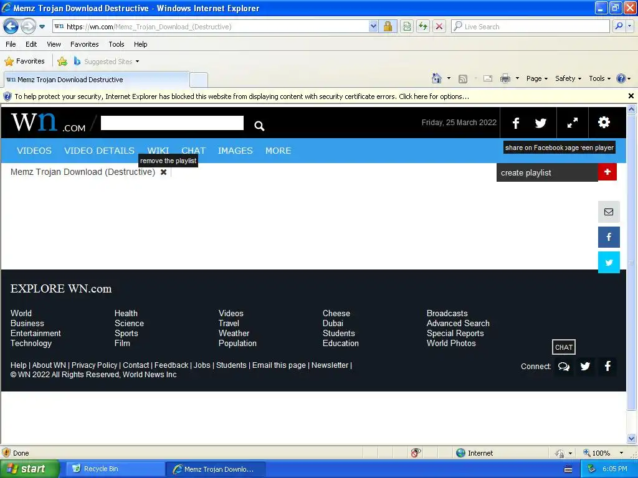
Task: Click the address bar URL field
Action: pos(211,27)
